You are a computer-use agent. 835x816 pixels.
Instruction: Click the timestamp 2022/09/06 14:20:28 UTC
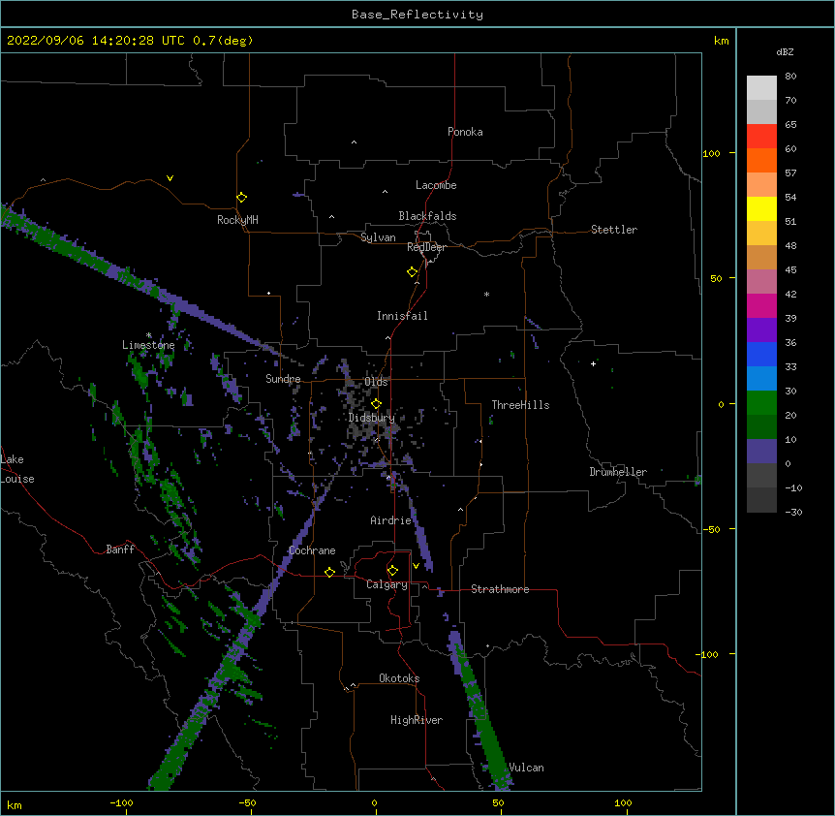pos(96,41)
